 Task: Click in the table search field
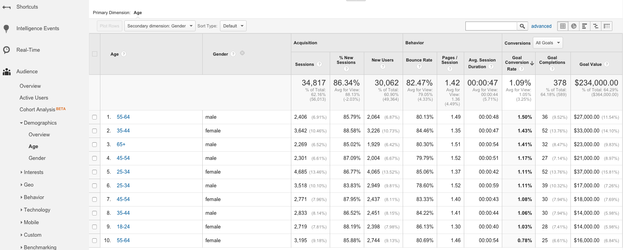click(x=491, y=26)
